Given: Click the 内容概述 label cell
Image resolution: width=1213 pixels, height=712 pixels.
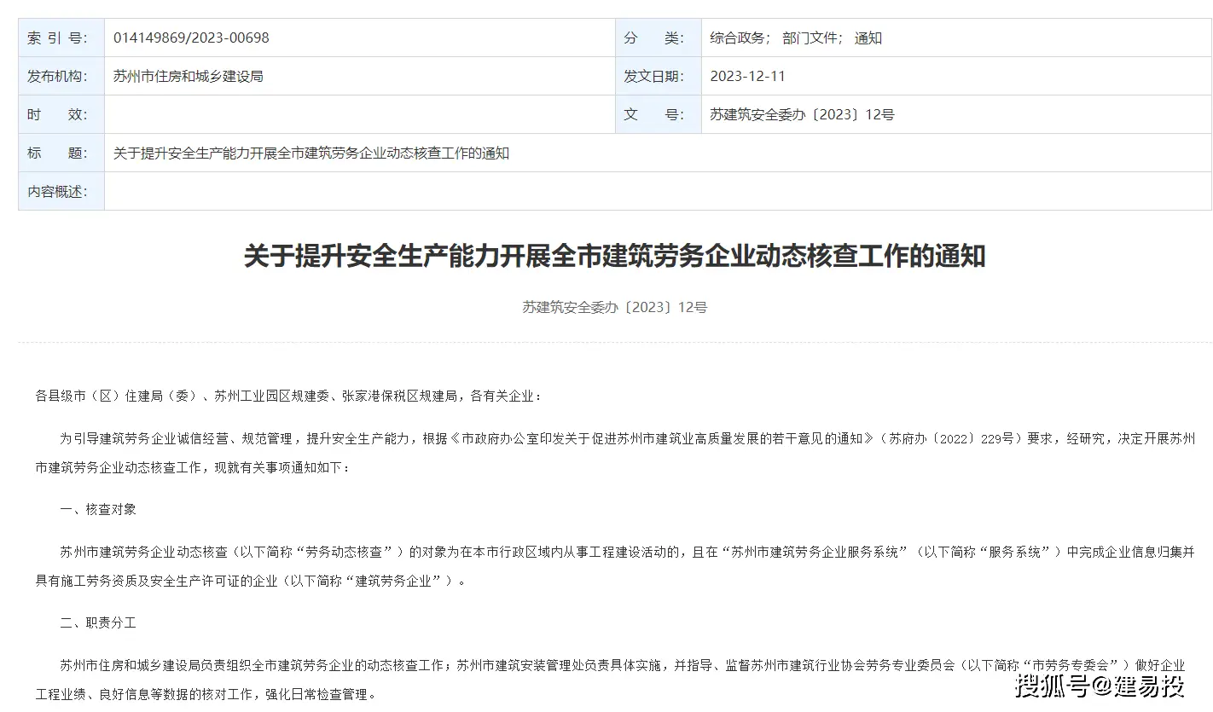Looking at the screenshot, I should click(61, 191).
